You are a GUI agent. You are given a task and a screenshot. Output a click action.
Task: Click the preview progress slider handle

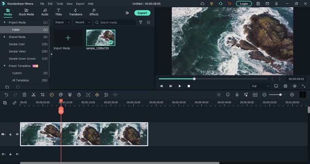tap(195, 79)
